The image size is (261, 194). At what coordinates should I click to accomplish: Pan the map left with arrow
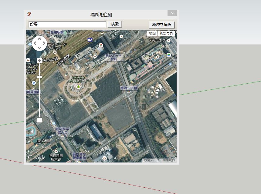point(35,43)
